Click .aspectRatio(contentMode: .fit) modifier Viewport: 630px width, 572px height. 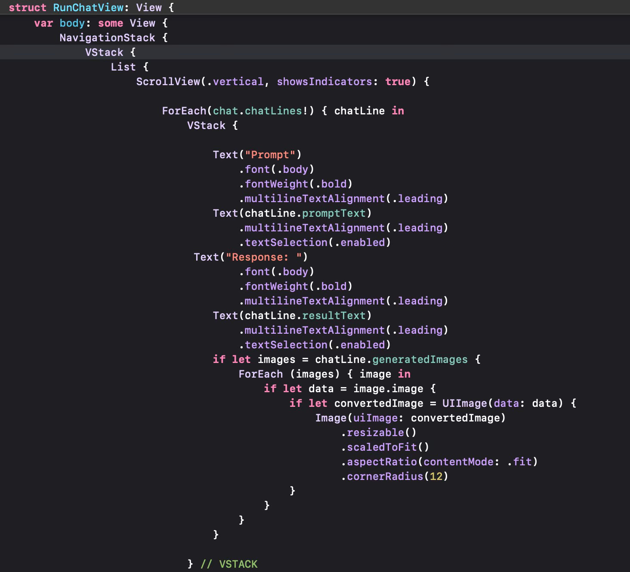pos(439,461)
